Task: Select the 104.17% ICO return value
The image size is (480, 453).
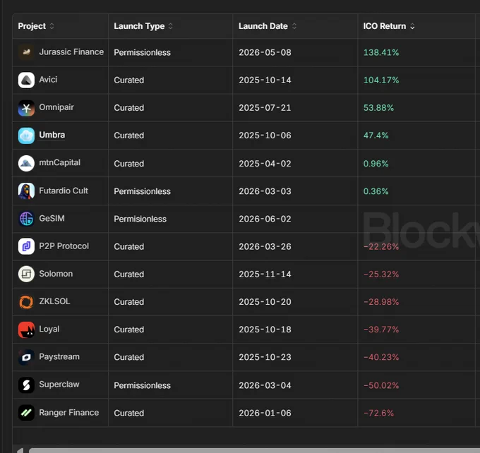Action: tap(381, 80)
